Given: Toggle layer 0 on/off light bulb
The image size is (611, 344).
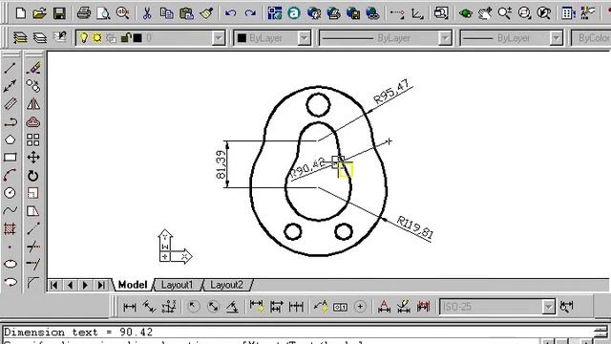Looking at the screenshot, I should pos(83,38).
